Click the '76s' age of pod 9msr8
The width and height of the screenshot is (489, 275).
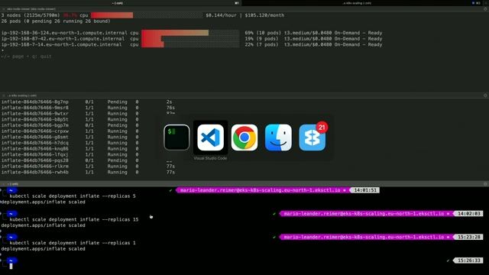(x=170, y=108)
